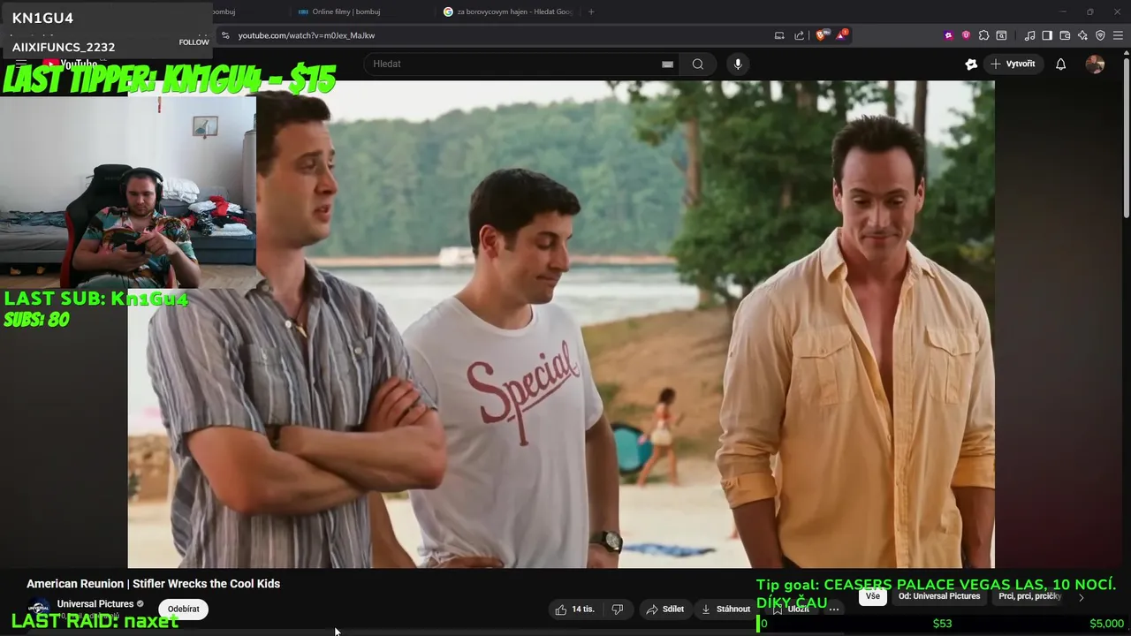Image resolution: width=1131 pixels, height=636 pixels.
Task: Open a new browser tab with plus
Action: 591,11
